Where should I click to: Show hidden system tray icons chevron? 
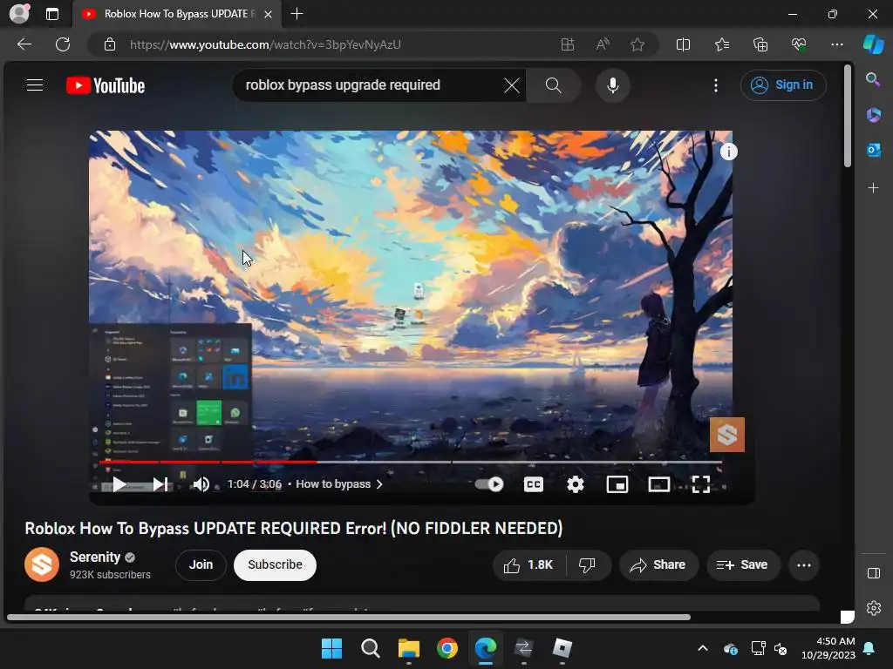coord(703,648)
